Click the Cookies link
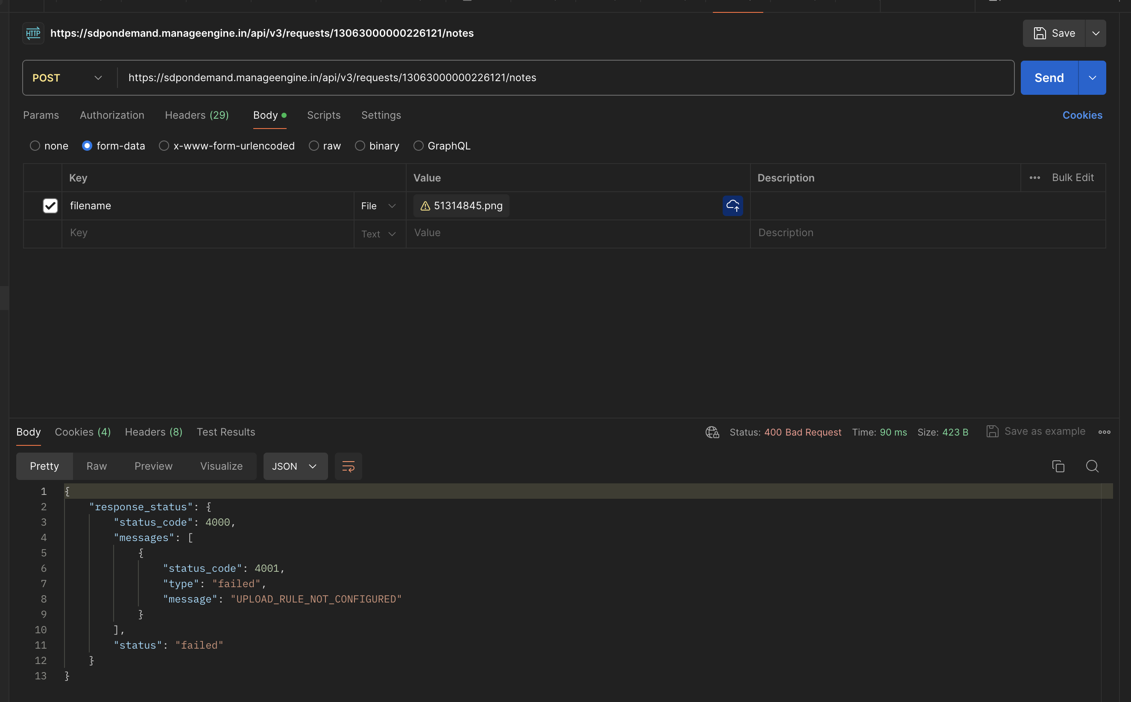 1082,115
